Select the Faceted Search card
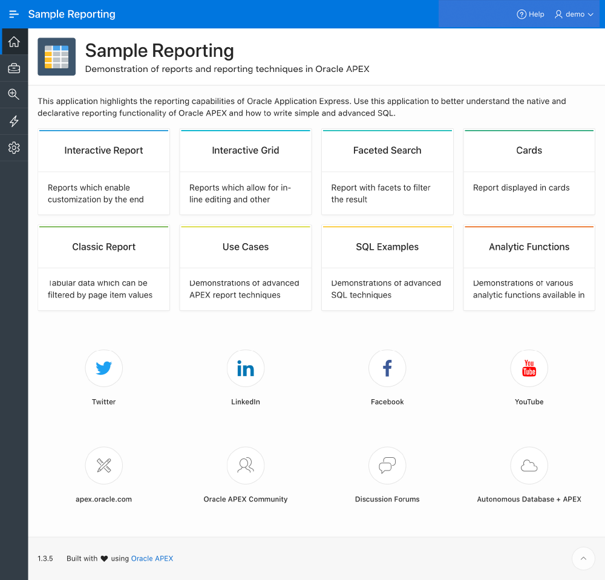 tap(387, 151)
